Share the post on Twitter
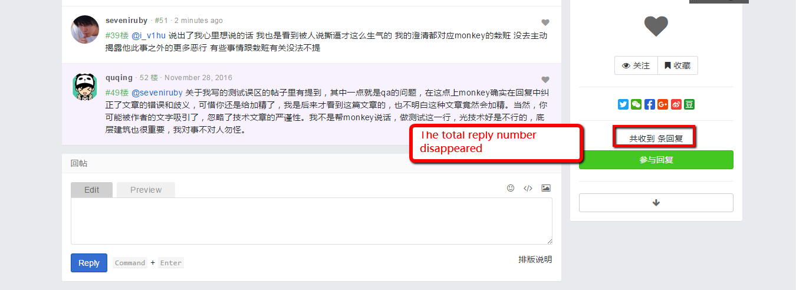The width and height of the screenshot is (796, 290). 623,104
